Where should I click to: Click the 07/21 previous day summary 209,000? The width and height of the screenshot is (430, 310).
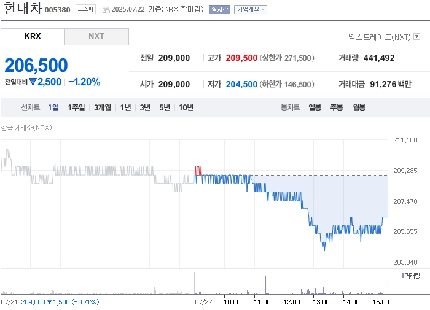(33, 302)
